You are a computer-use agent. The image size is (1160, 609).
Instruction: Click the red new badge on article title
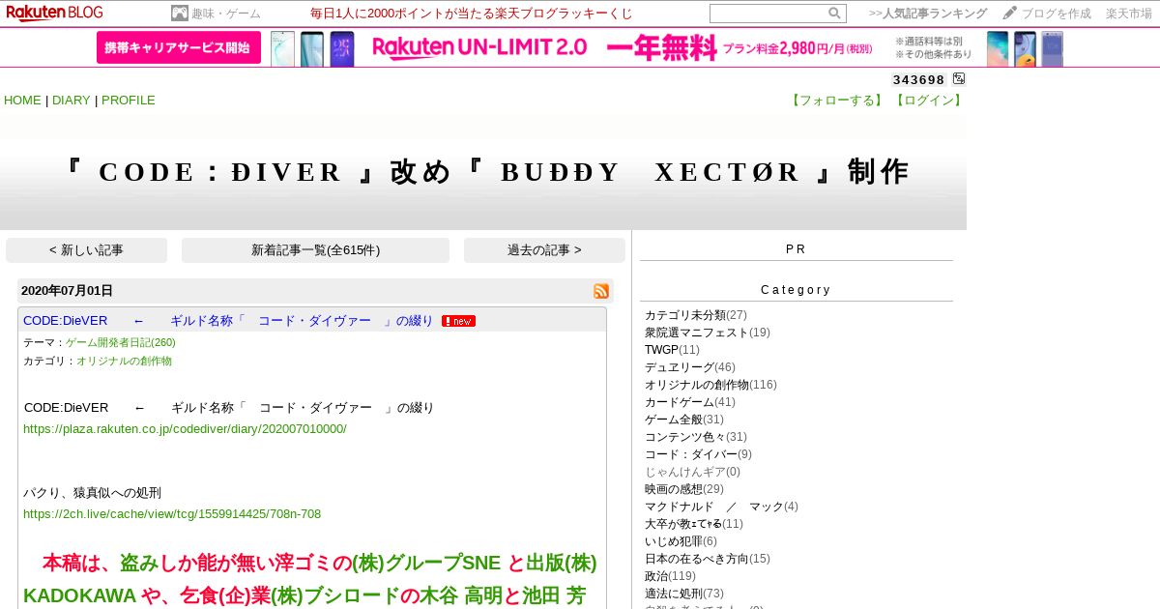(x=458, y=321)
